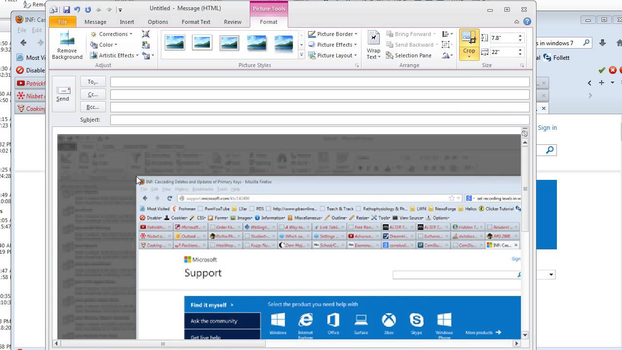Click the blue search icon on the Microsoft support page

point(550,150)
